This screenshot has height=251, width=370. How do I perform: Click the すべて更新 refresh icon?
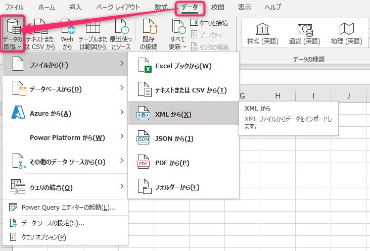click(x=178, y=27)
